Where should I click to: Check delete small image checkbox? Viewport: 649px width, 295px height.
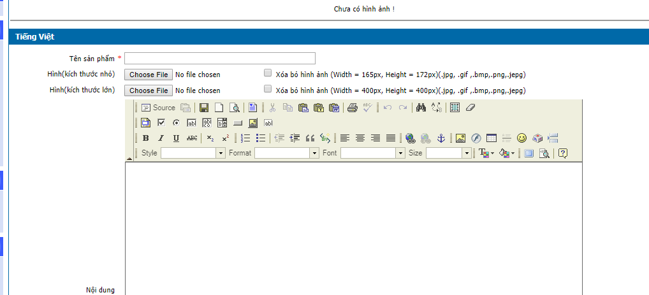click(x=268, y=73)
